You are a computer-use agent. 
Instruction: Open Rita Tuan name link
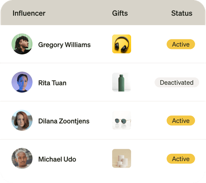click(52, 83)
